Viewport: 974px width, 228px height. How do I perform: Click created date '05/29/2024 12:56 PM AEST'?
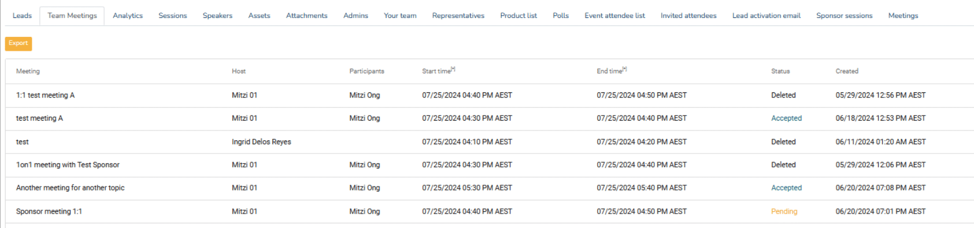(880, 95)
